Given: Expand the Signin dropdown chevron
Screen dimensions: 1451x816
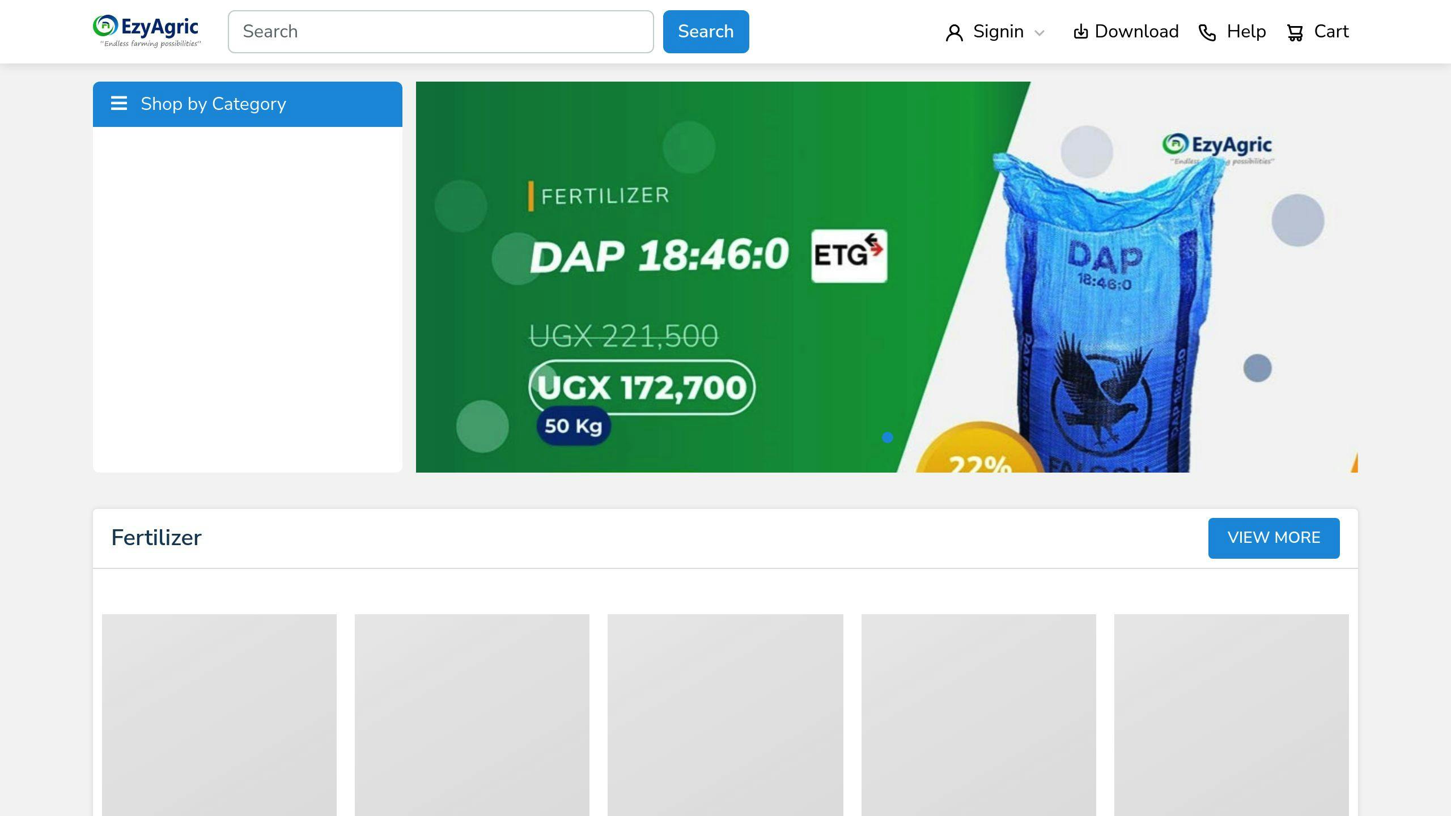Looking at the screenshot, I should 1040,33.
